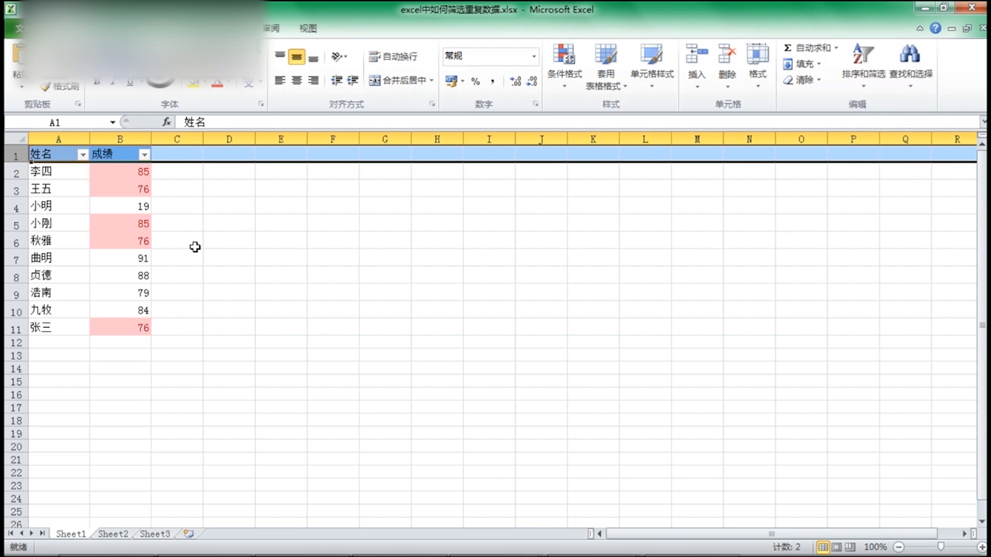
Task: Click Merge and Center (合并后居中)
Action: (397, 80)
